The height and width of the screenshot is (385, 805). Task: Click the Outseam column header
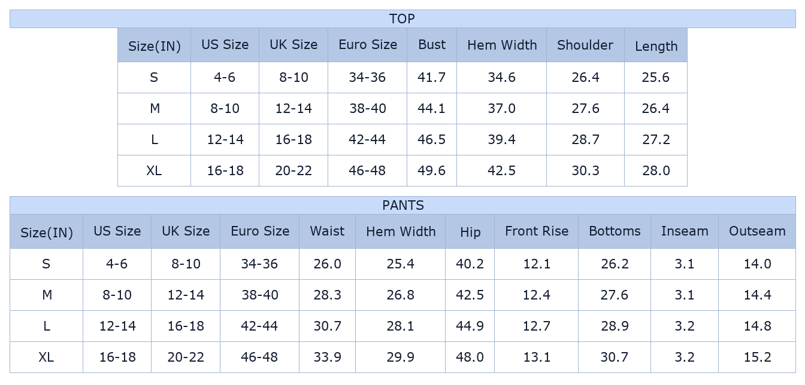[757, 231]
